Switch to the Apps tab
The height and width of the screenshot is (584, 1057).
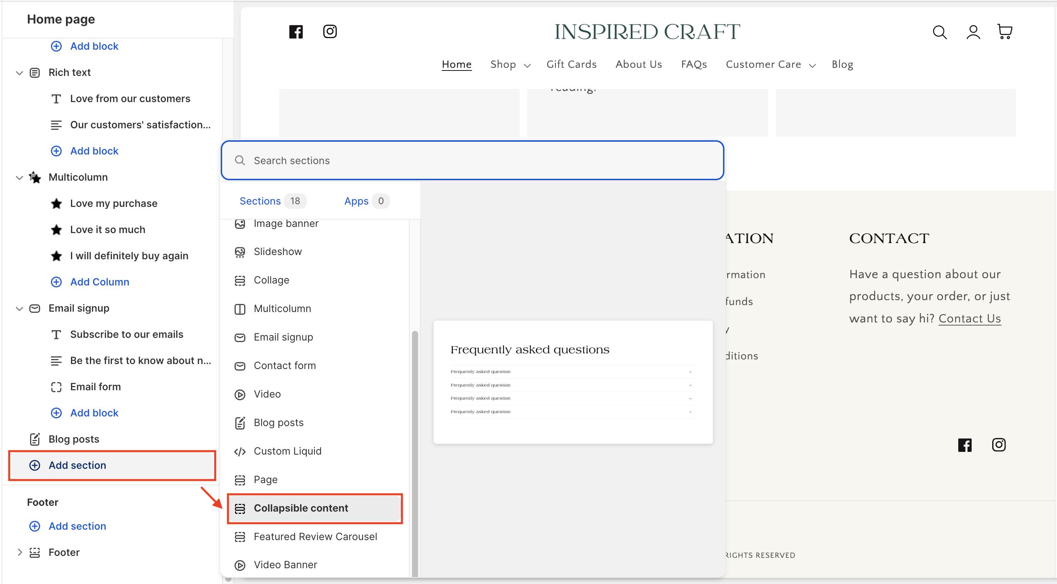[356, 201]
